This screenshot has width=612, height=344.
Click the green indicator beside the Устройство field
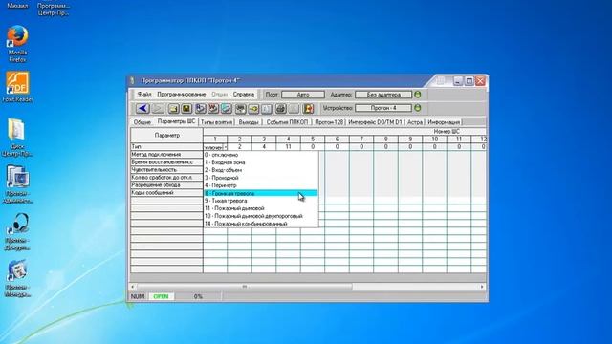click(x=418, y=108)
